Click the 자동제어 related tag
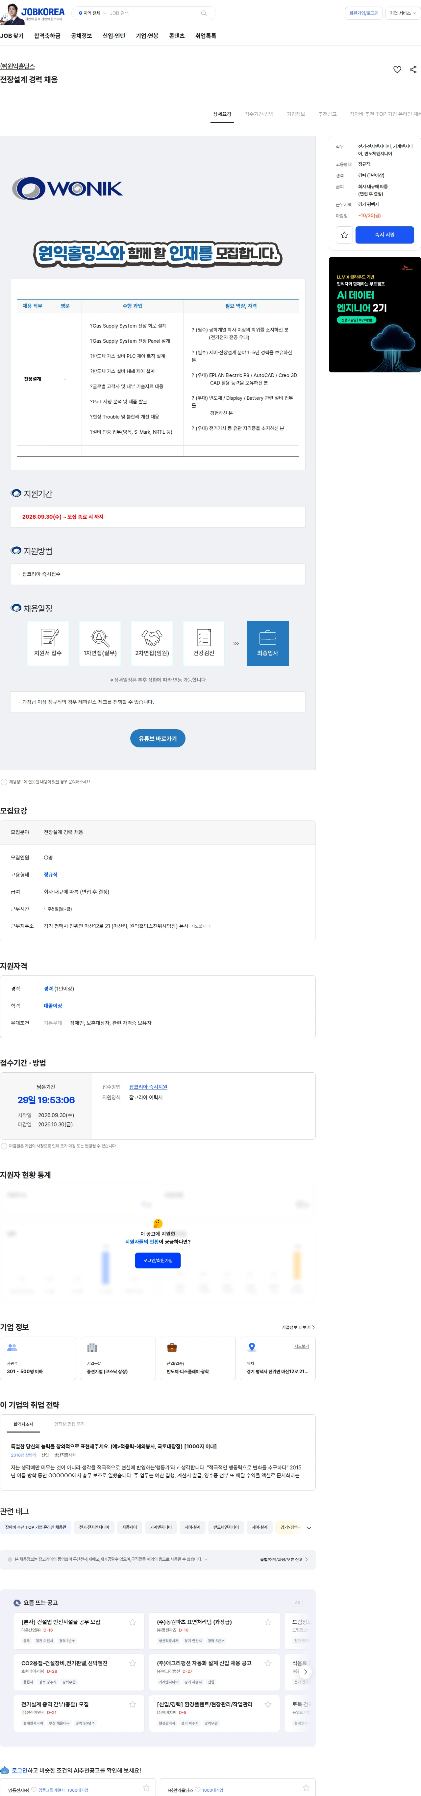421x1796 pixels. [x=130, y=1527]
